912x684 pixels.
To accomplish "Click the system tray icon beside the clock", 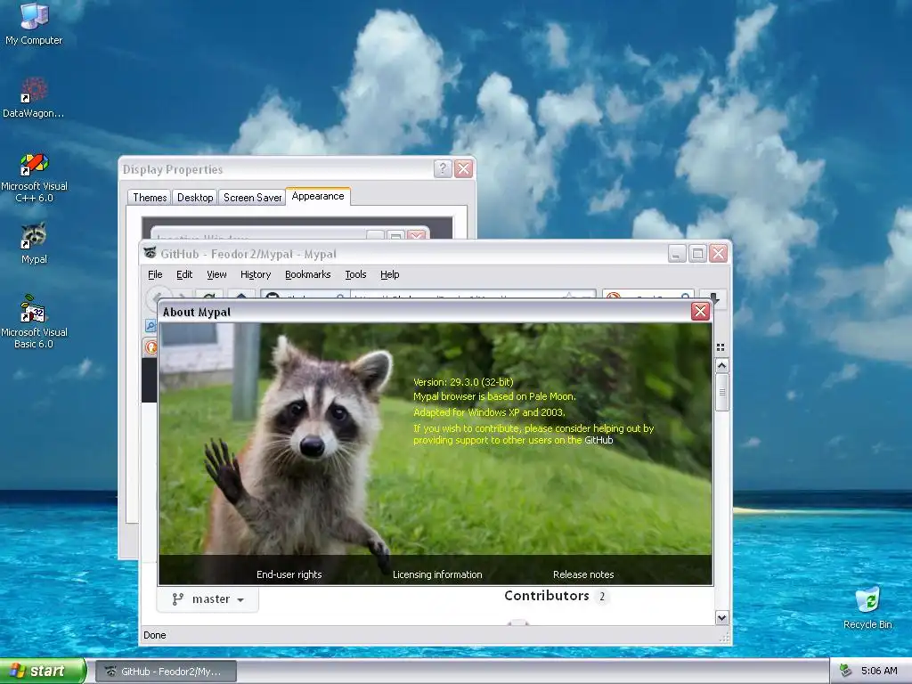I will [845, 671].
